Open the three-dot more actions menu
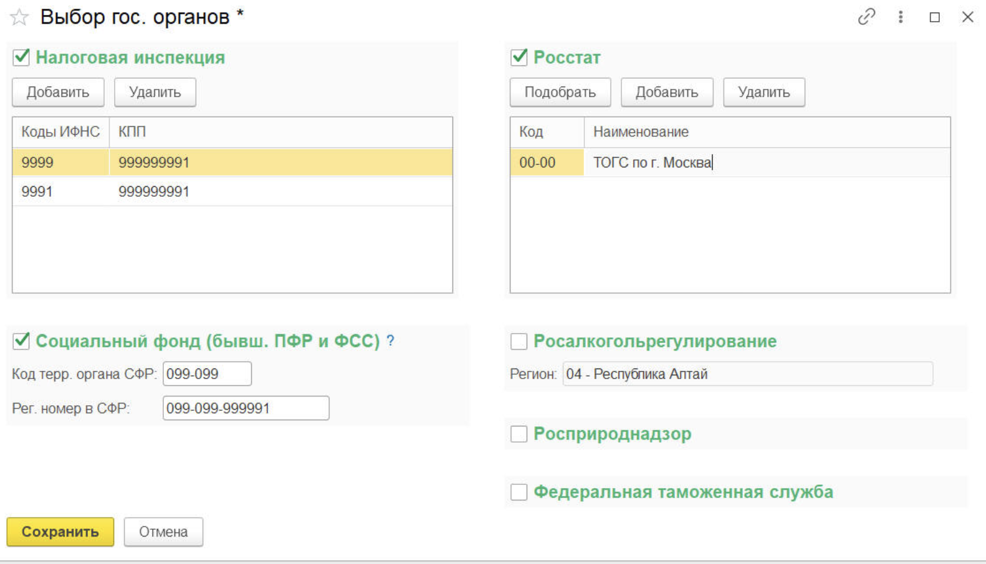Viewport: 986px width, 564px height. point(901,17)
